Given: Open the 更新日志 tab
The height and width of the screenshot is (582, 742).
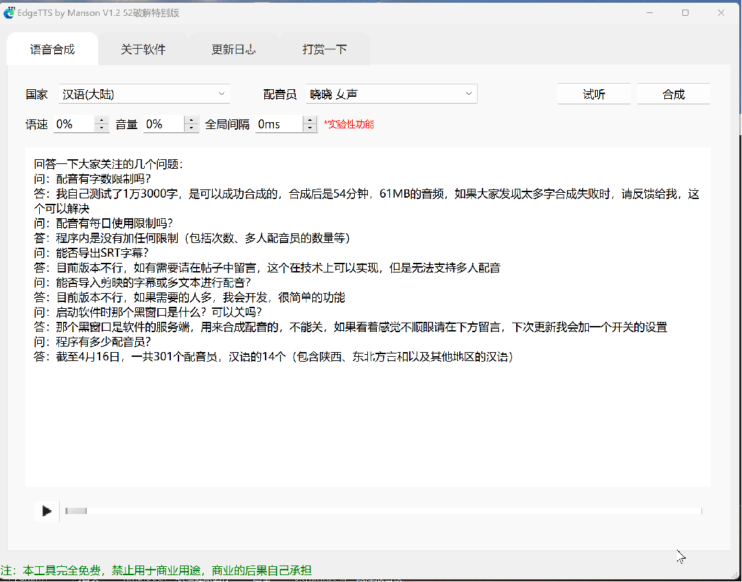Looking at the screenshot, I should [234, 49].
